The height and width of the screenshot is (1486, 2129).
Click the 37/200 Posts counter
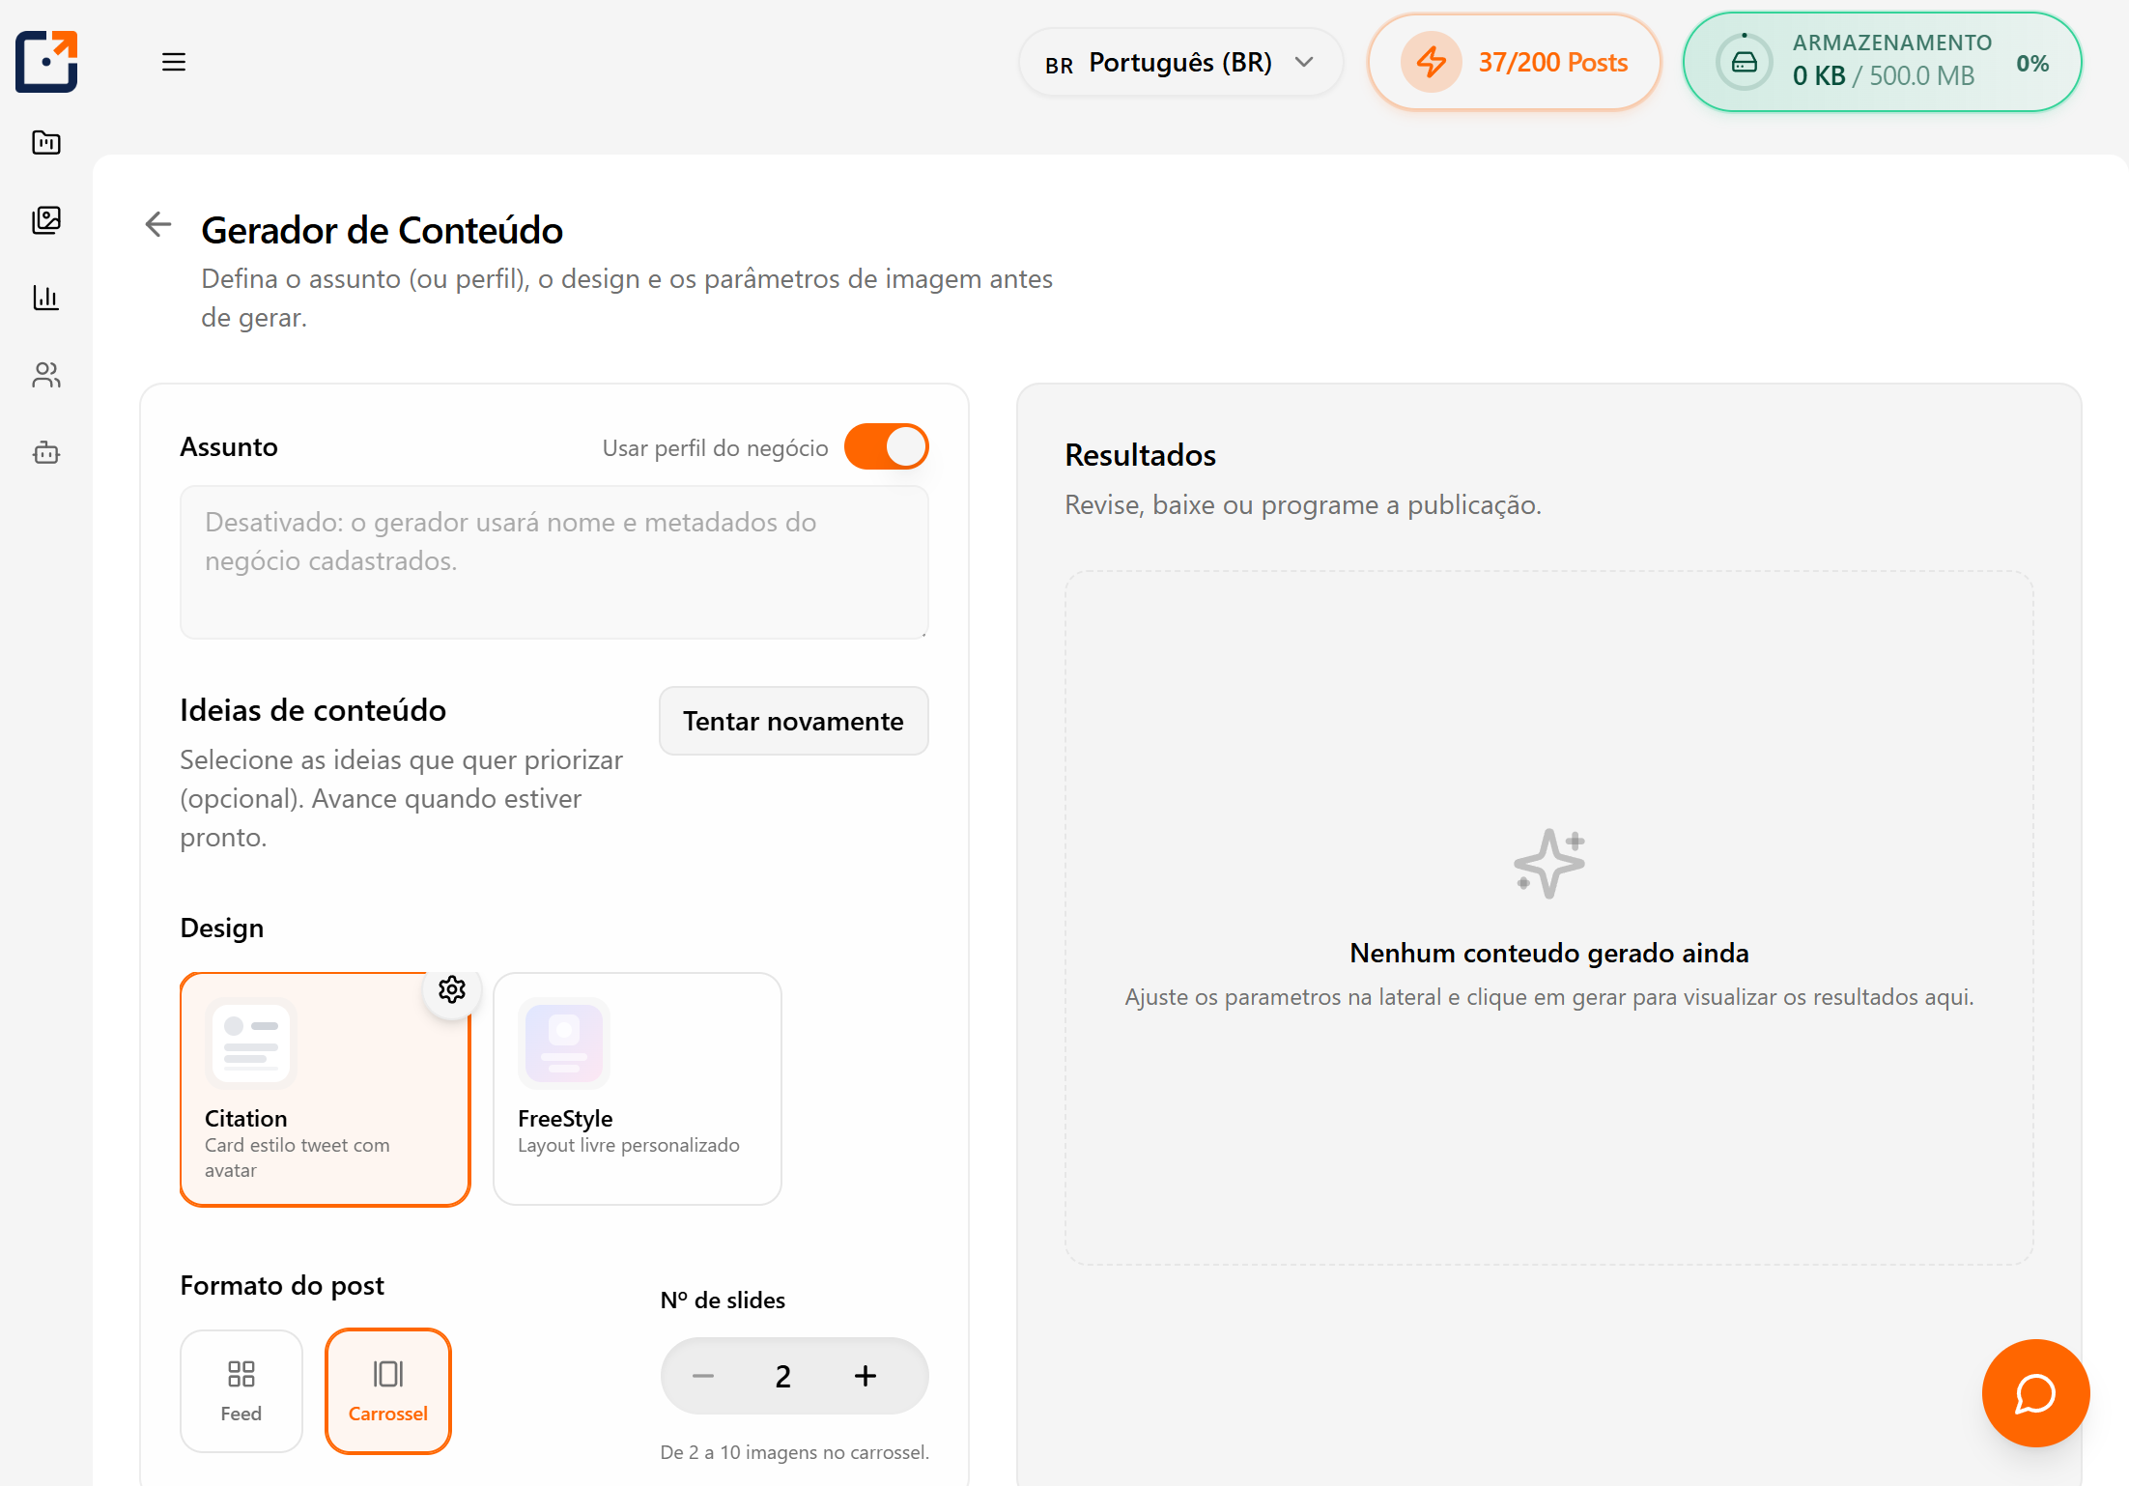coord(1514,63)
